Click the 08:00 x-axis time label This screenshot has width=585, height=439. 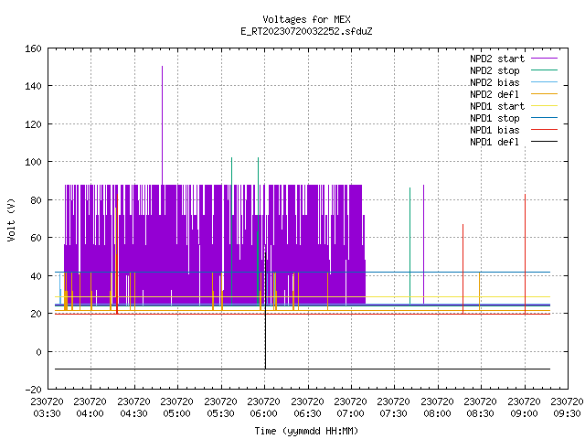pos(437,413)
